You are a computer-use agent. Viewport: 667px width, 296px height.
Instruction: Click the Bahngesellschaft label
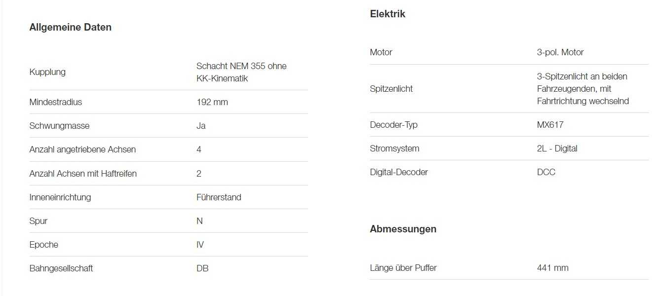(61, 268)
